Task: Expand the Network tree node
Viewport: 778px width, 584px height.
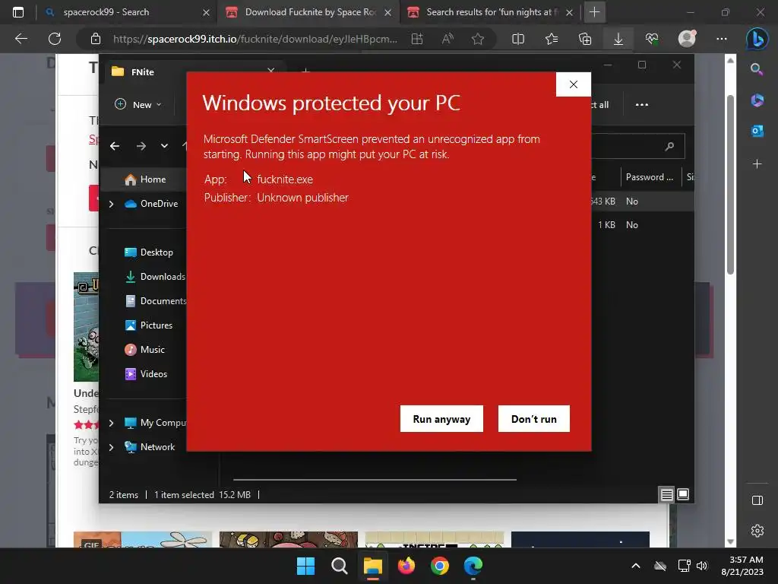Action: (x=111, y=447)
